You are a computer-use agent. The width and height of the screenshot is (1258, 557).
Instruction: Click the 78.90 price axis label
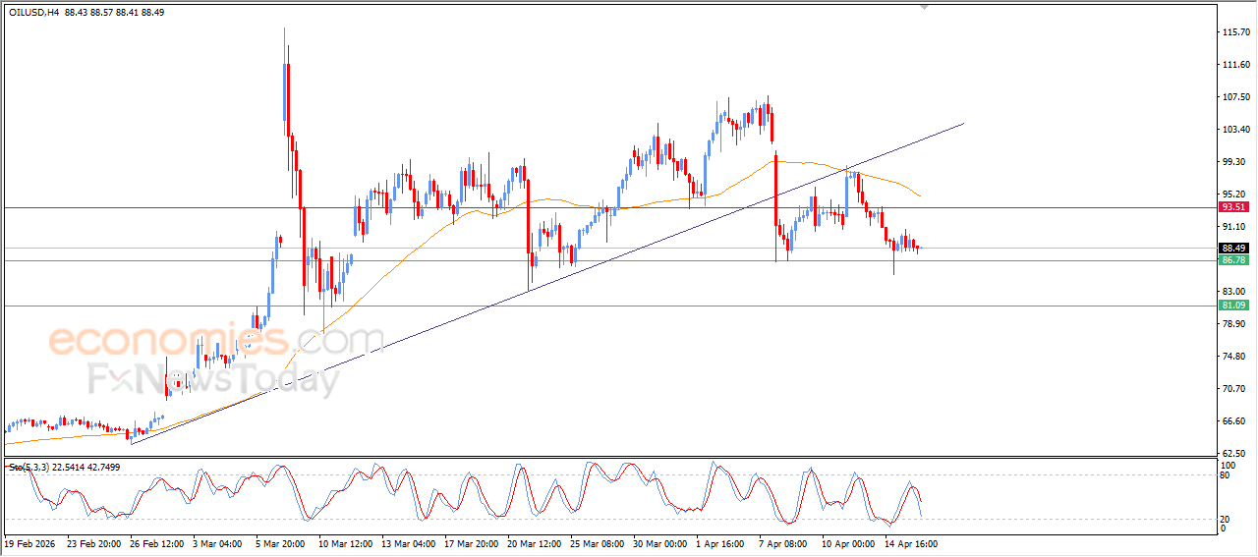click(1233, 324)
